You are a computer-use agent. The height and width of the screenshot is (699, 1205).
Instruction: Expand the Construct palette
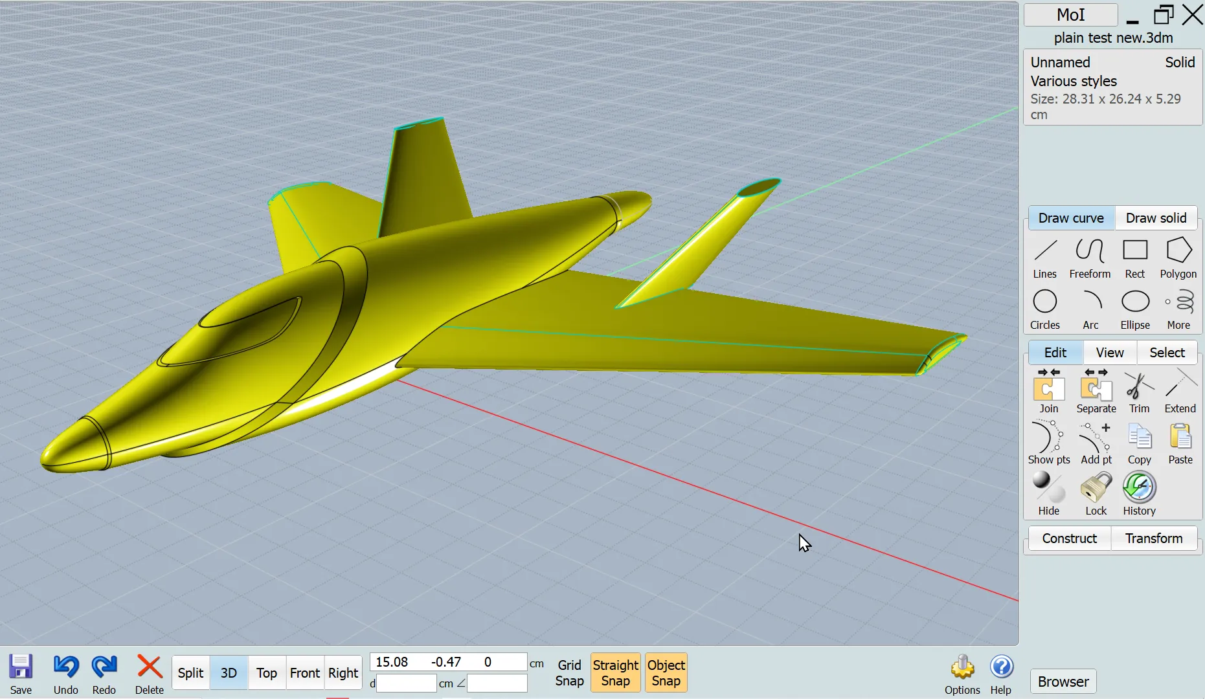pos(1069,538)
